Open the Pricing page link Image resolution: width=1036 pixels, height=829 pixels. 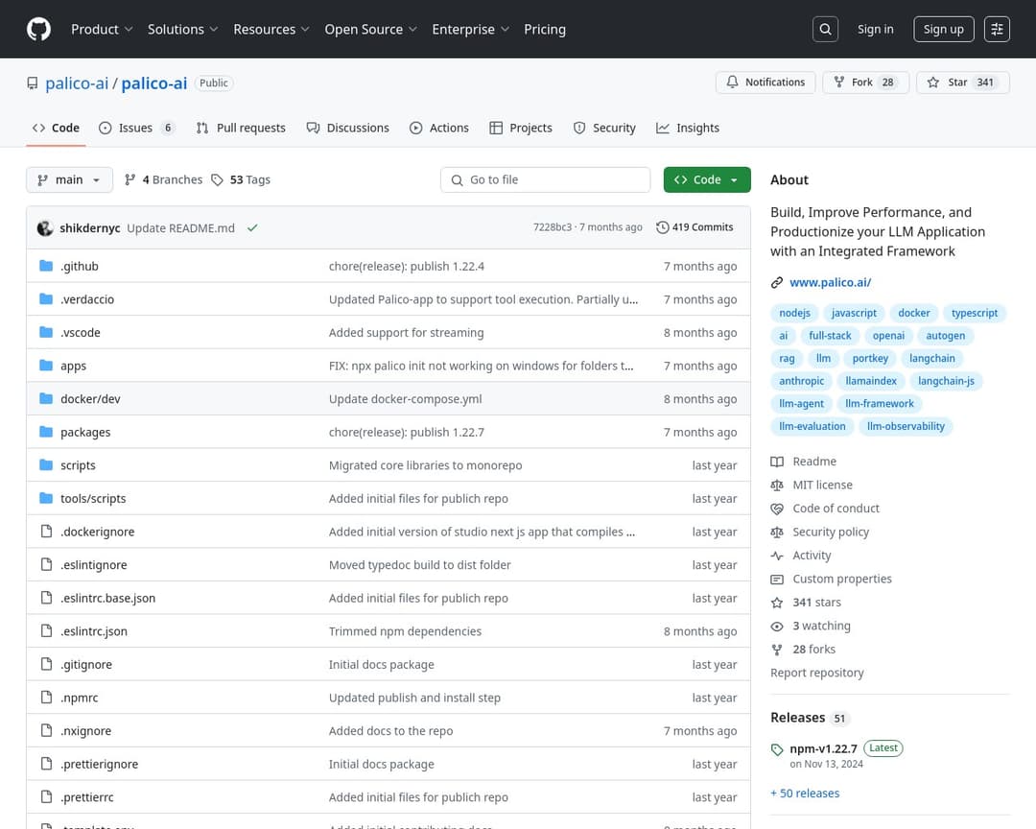[545, 29]
